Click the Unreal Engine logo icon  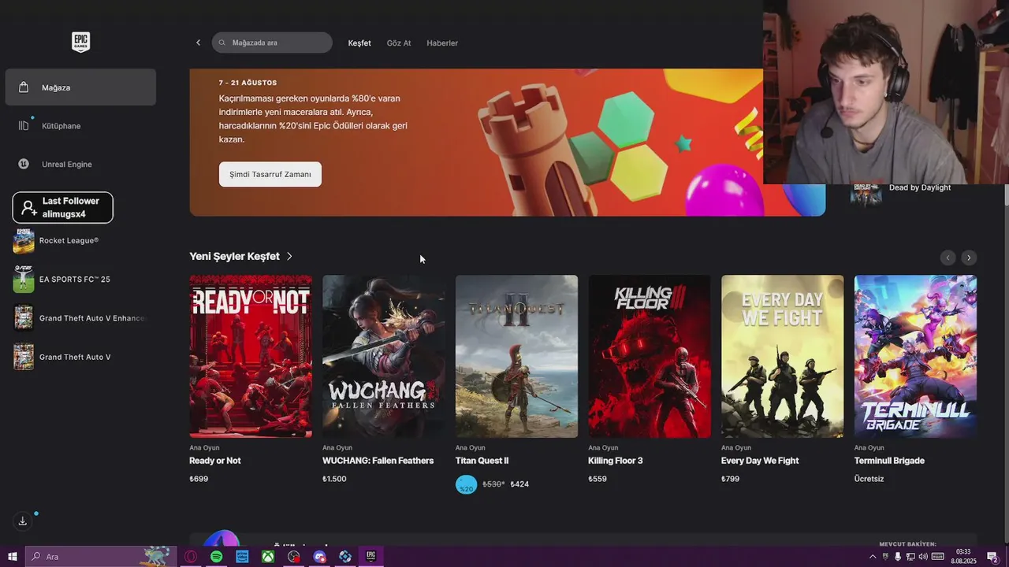pos(24,164)
